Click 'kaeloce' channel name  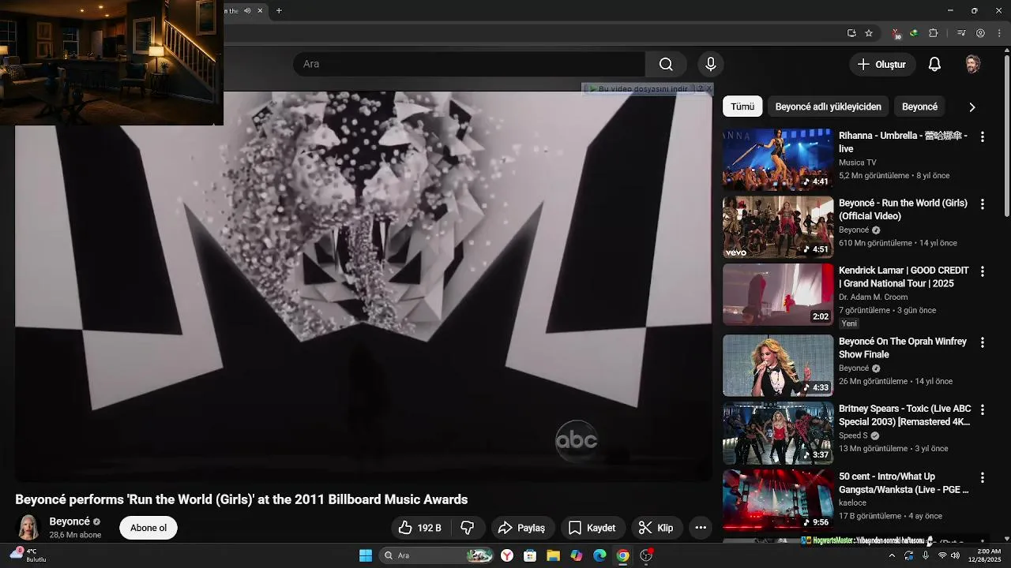(x=852, y=503)
